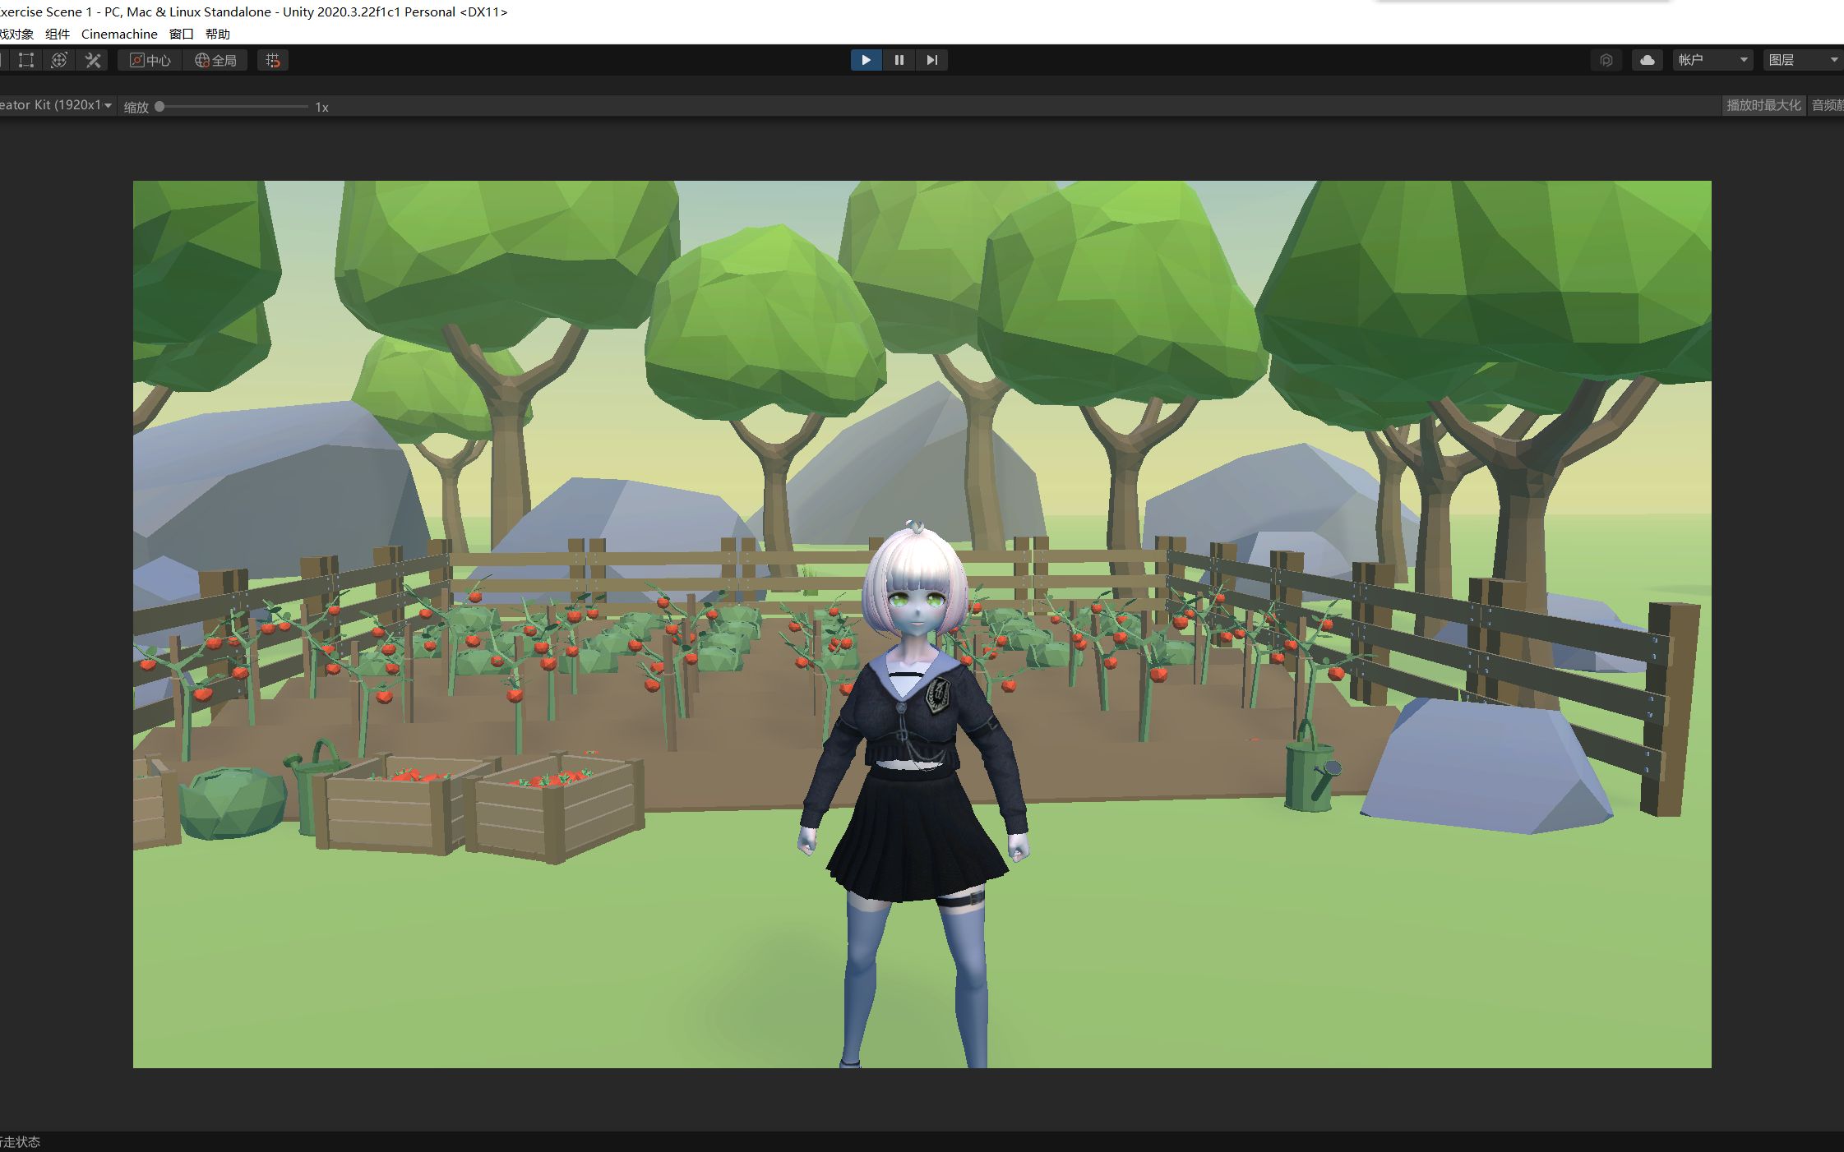
Task: Pause the running game
Action: pos(899,59)
